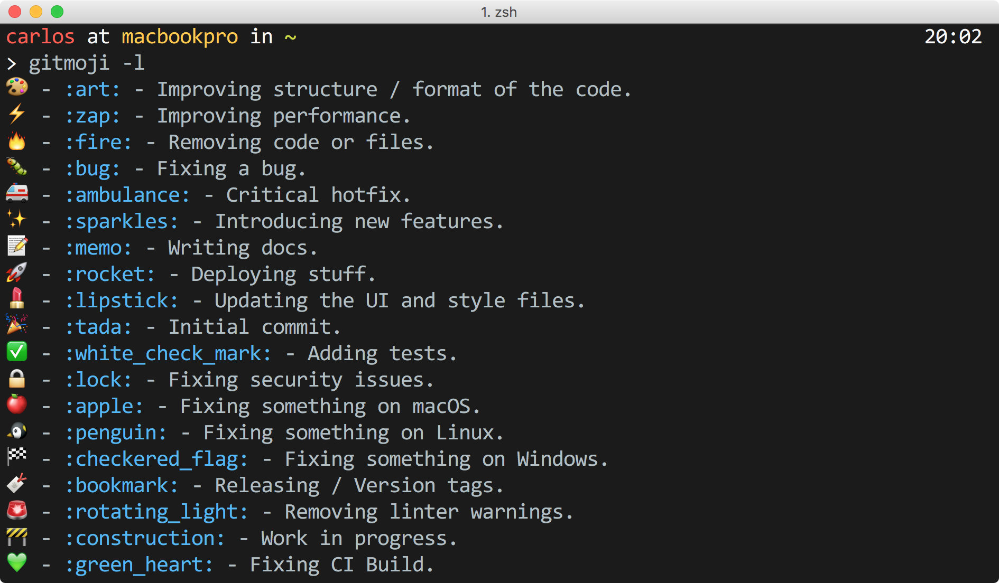Click 'Fixing security issues.' description
Viewport: 999px width, 583px height.
(301, 380)
